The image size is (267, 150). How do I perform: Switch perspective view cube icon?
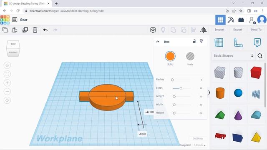click(7, 100)
